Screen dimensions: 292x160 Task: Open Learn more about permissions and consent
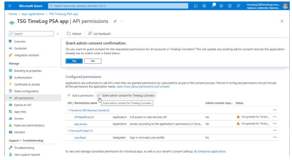(143, 86)
